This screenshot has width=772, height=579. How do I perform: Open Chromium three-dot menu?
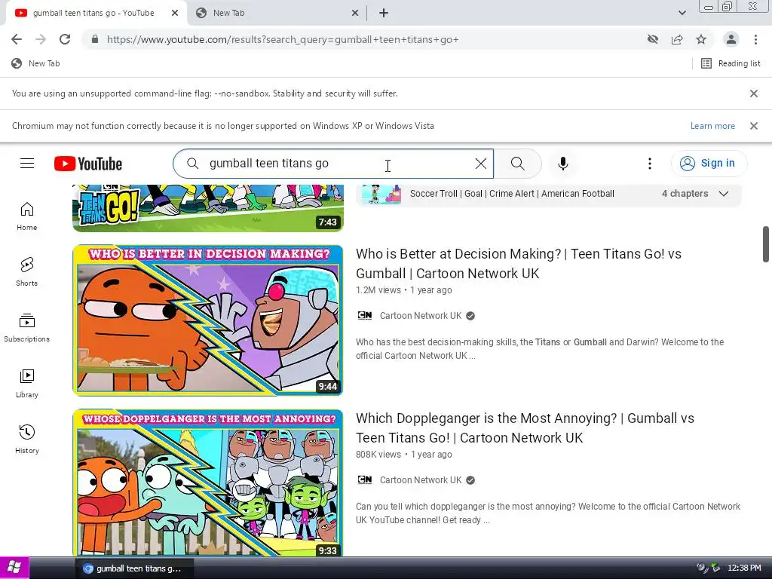pyautogui.click(x=755, y=39)
